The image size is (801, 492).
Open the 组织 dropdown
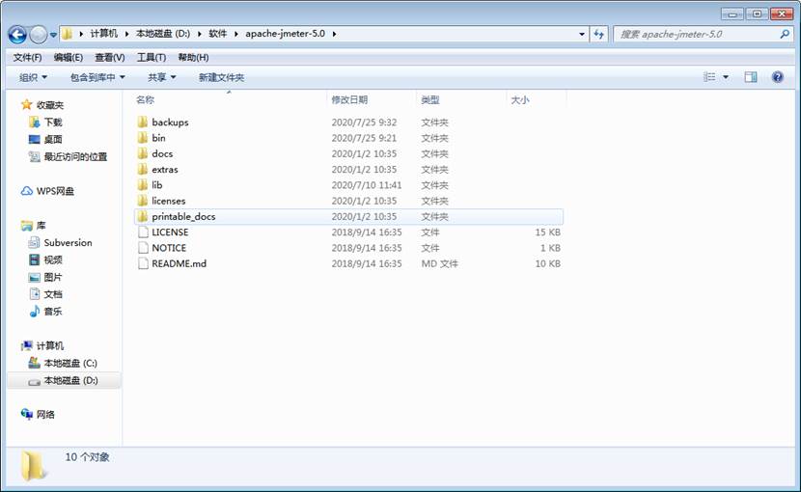click(33, 77)
